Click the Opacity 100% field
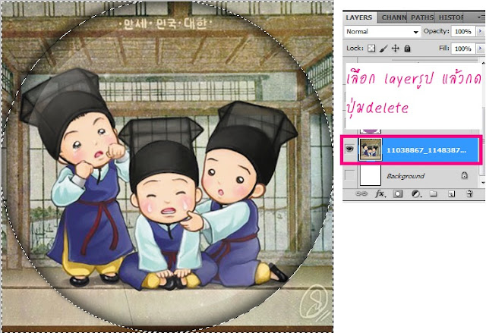Image resolution: width=486 pixels, height=333 pixels. click(x=463, y=32)
